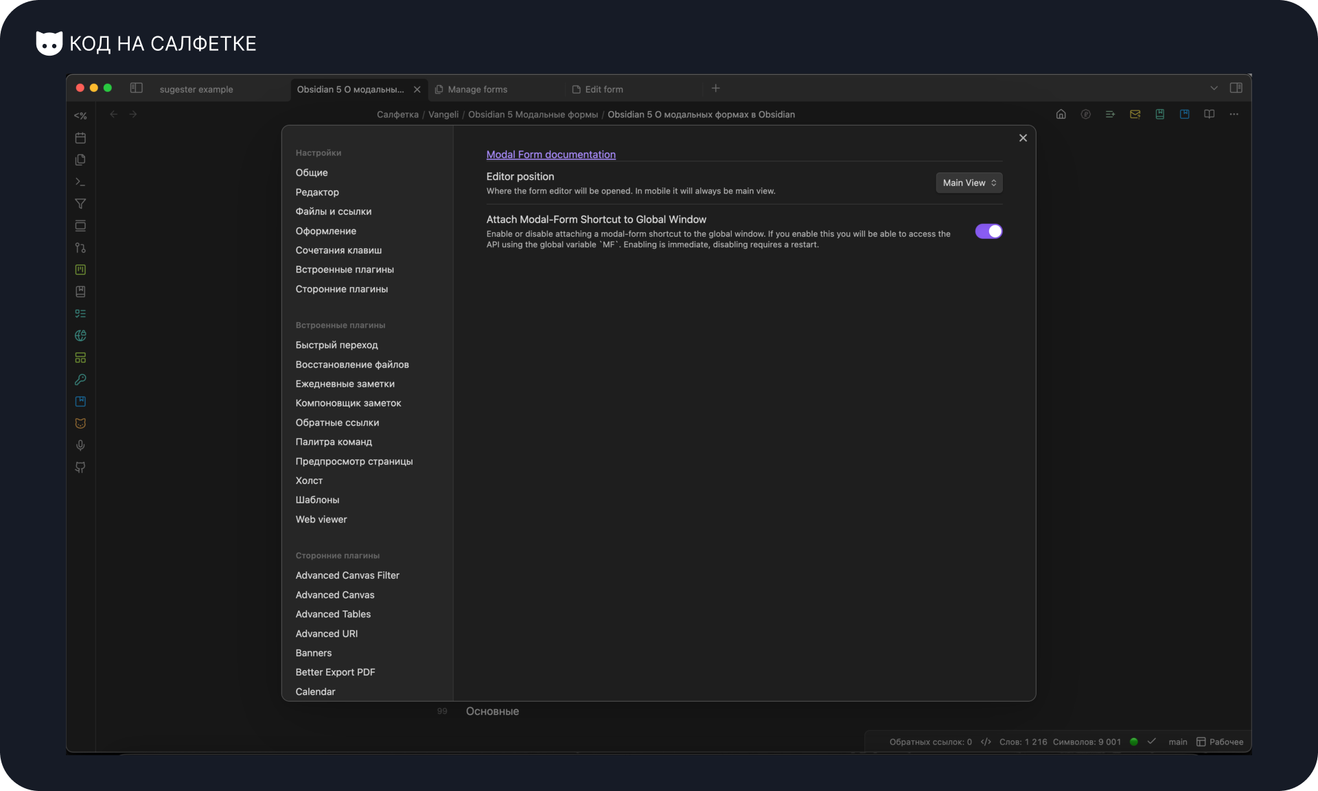Click the blue bookmark box header icon

[1184, 114]
